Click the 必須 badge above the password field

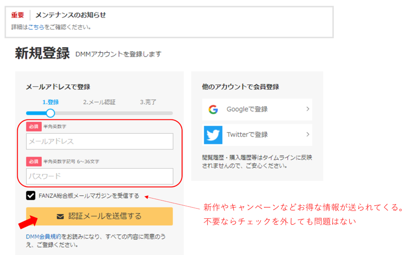(34, 161)
